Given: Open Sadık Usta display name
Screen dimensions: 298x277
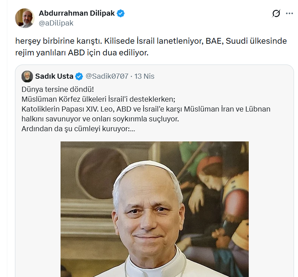Looking at the screenshot, I should tap(54, 76).
